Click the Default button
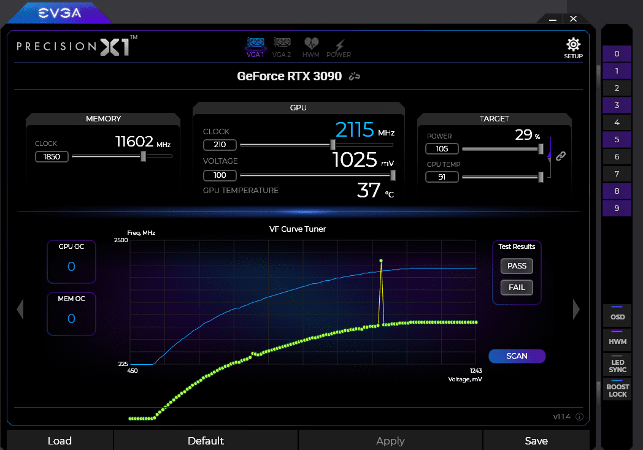Image resolution: width=643 pixels, height=450 pixels. pos(206,441)
